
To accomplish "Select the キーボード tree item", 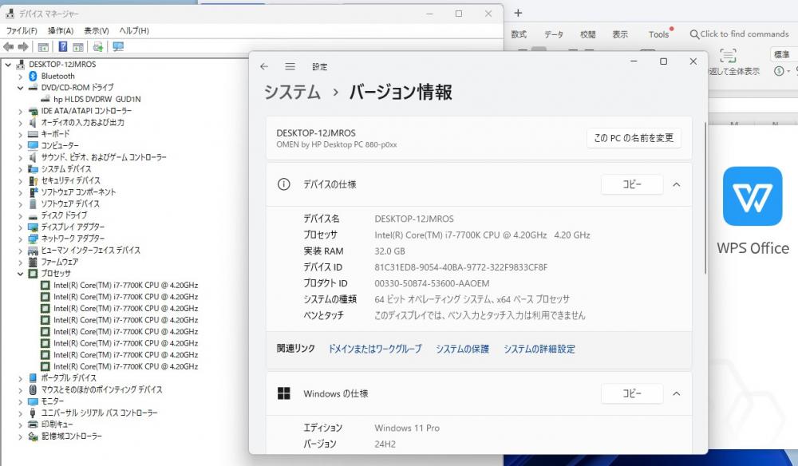I will pyautogui.click(x=56, y=134).
